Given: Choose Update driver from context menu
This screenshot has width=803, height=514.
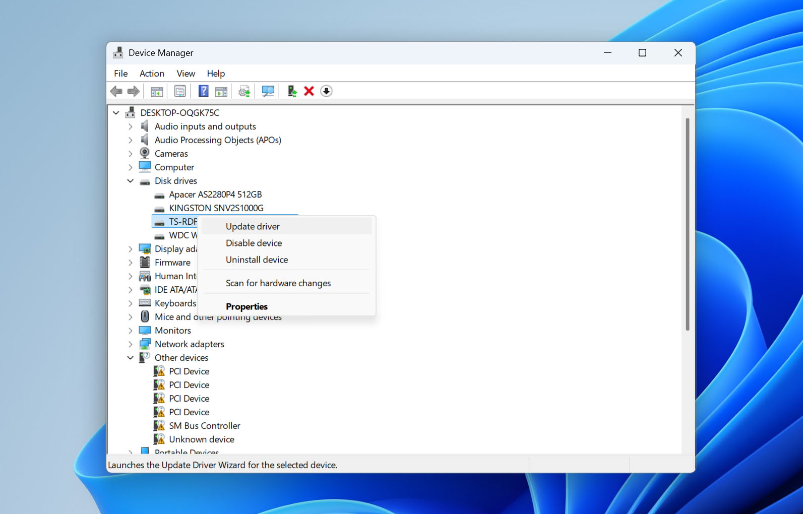Looking at the screenshot, I should click(286, 226).
